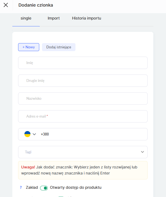Close the Dodanie członka dialog
Screen dimensions: 166x197
click(6, 5)
